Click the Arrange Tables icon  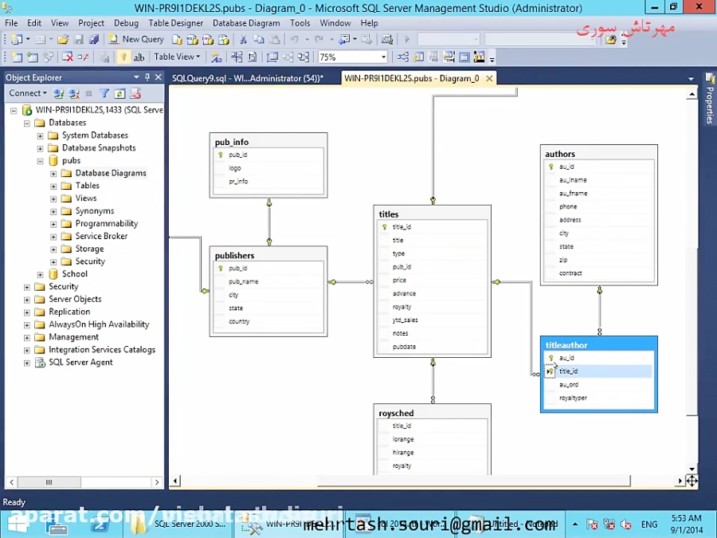[304, 57]
